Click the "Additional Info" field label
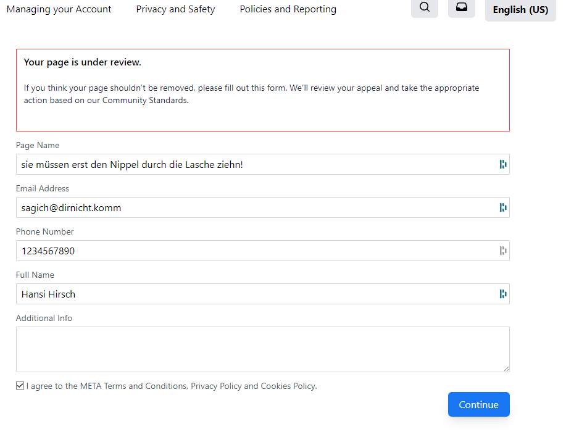Screen dimensions: 566x442 point(44,318)
